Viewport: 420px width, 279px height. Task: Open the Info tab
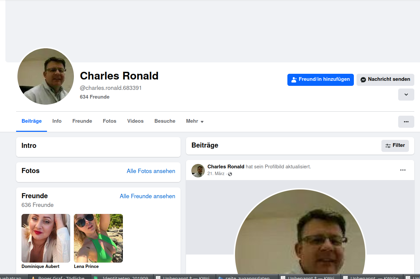57,121
